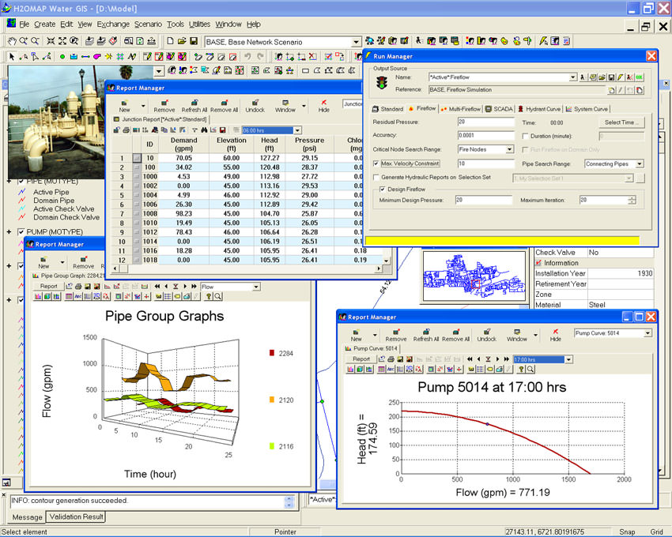The width and height of the screenshot is (672, 537).
Task: Toggle the Design Fireflow checkbox
Action: click(383, 190)
